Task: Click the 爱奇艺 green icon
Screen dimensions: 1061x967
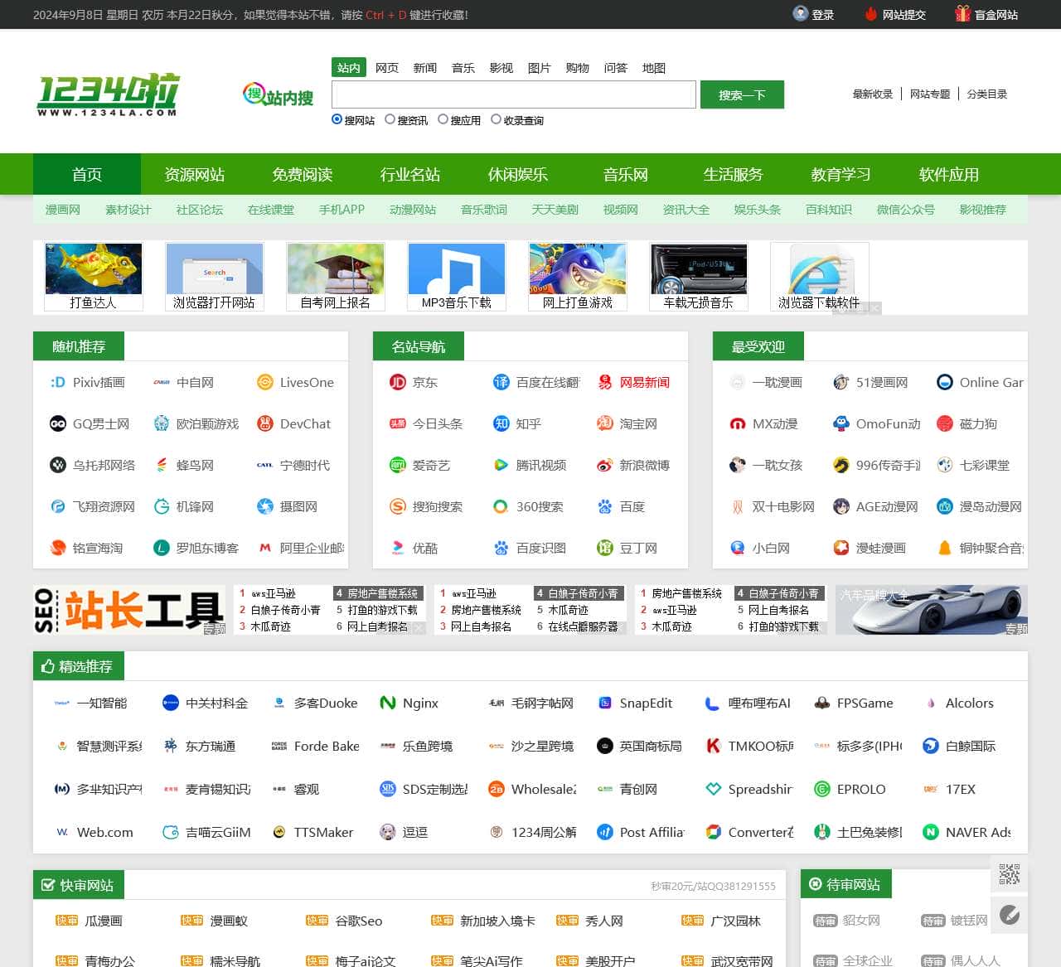Action: coord(398,465)
